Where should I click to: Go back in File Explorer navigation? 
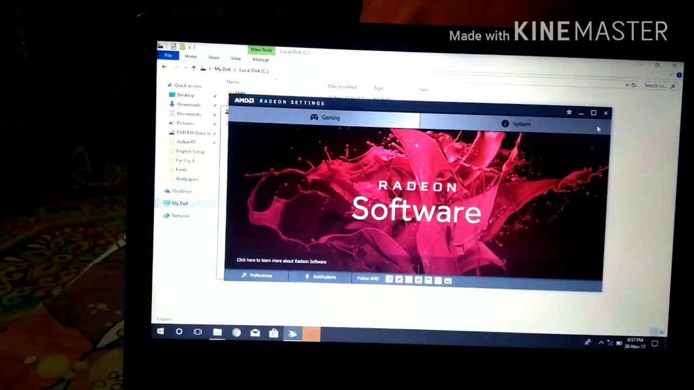164,67
